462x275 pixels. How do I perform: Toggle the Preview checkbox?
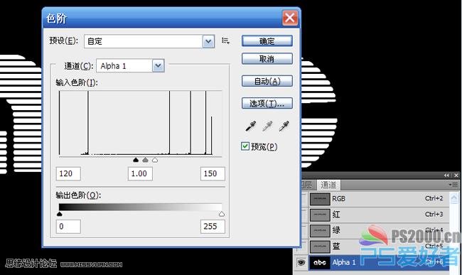click(245, 146)
